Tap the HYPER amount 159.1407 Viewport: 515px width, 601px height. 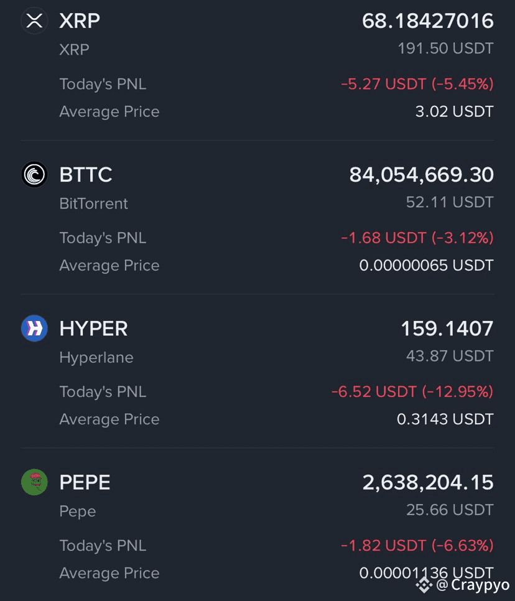pos(447,328)
